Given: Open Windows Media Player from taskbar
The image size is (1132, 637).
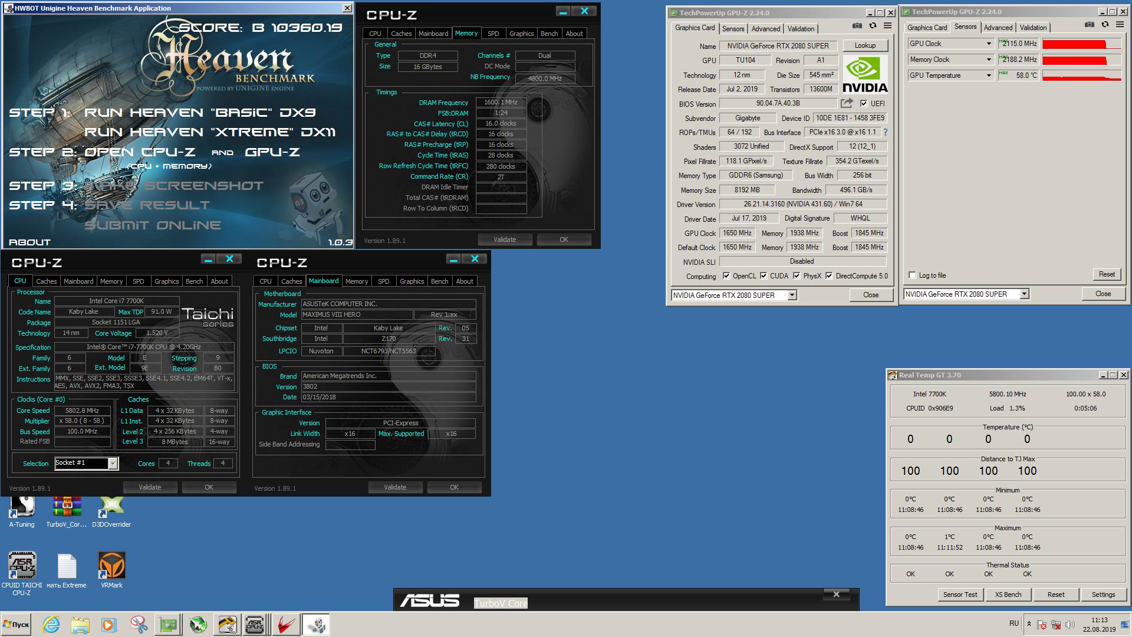Looking at the screenshot, I should (109, 625).
